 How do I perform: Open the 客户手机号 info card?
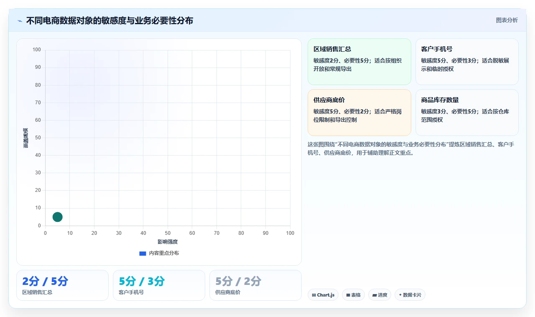(467, 62)
